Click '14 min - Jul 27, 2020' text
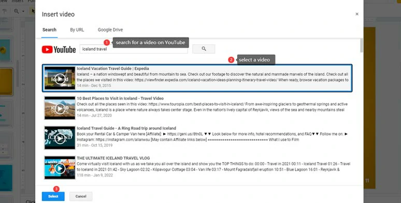The image size is (401, 203). click(94, 115)
